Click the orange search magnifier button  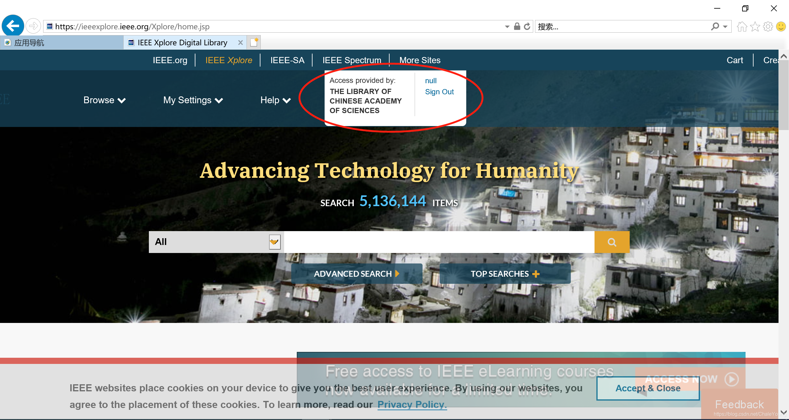[612, 242]
